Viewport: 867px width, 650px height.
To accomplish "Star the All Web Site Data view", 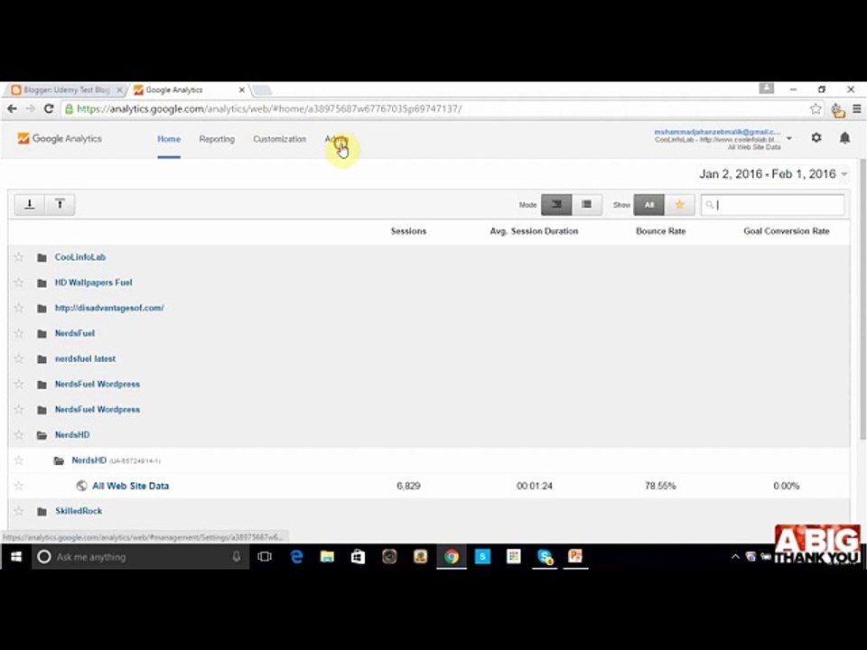I will (x=19, y=486).
